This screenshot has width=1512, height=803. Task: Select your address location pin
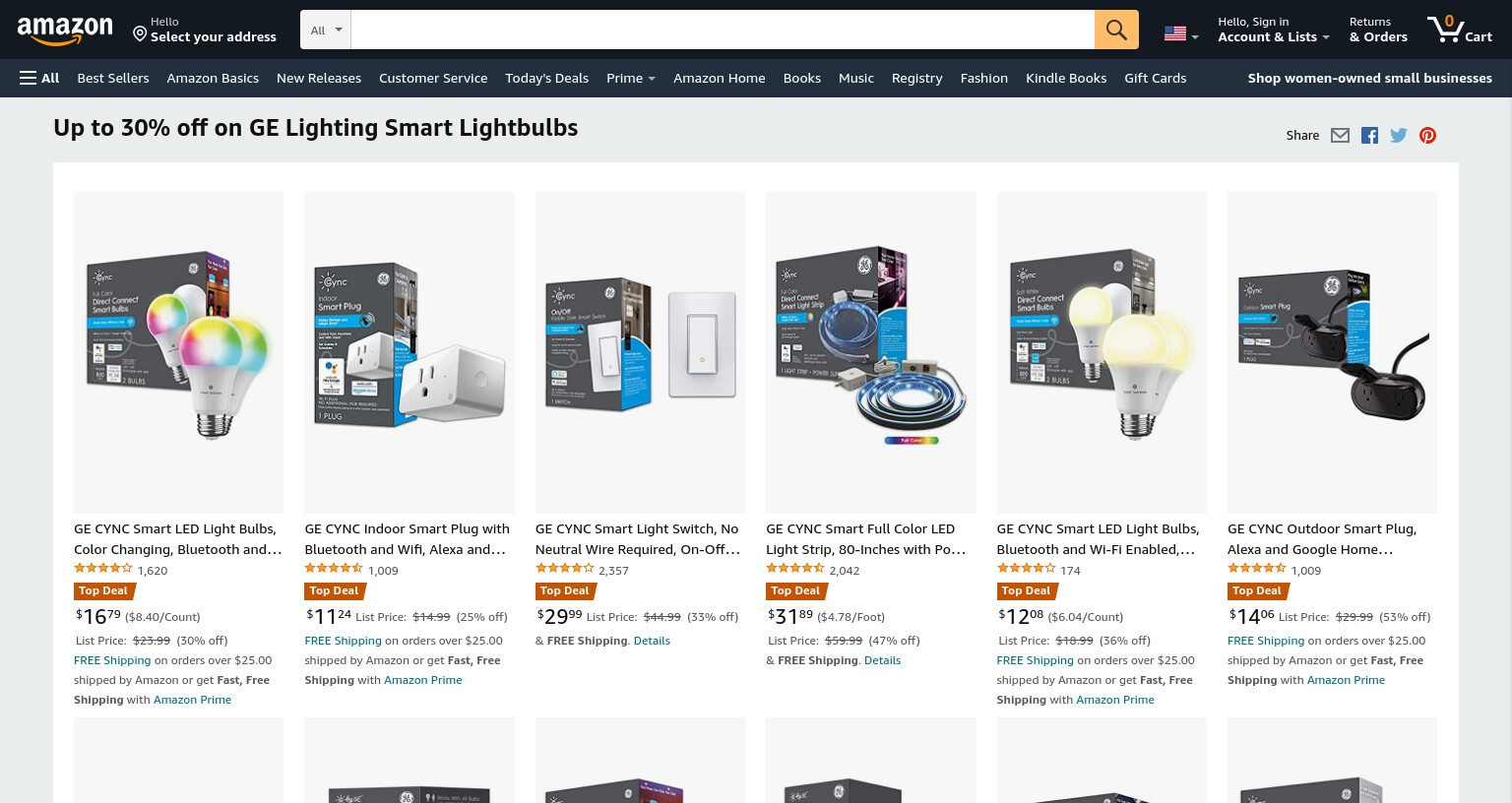pyautogui.click(x=140, y=34)
